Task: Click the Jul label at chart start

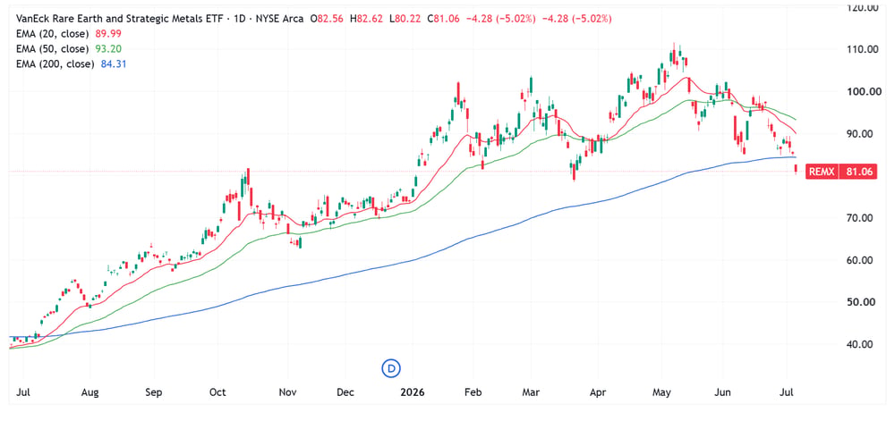Action: coord(24,392)
